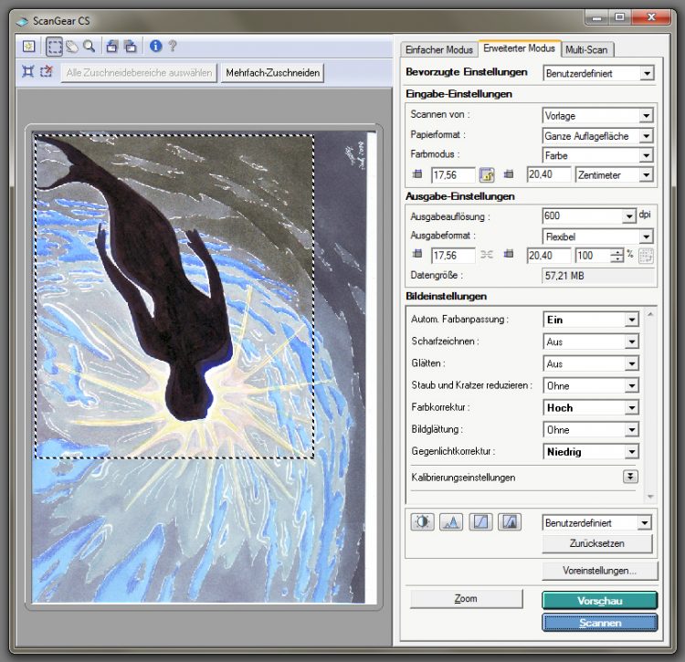Select the magnifier zoom tool

click(x=90, y=47)
